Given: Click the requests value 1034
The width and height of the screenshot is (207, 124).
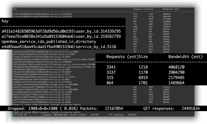Looking at the screenshot, I should pos(135,26).
